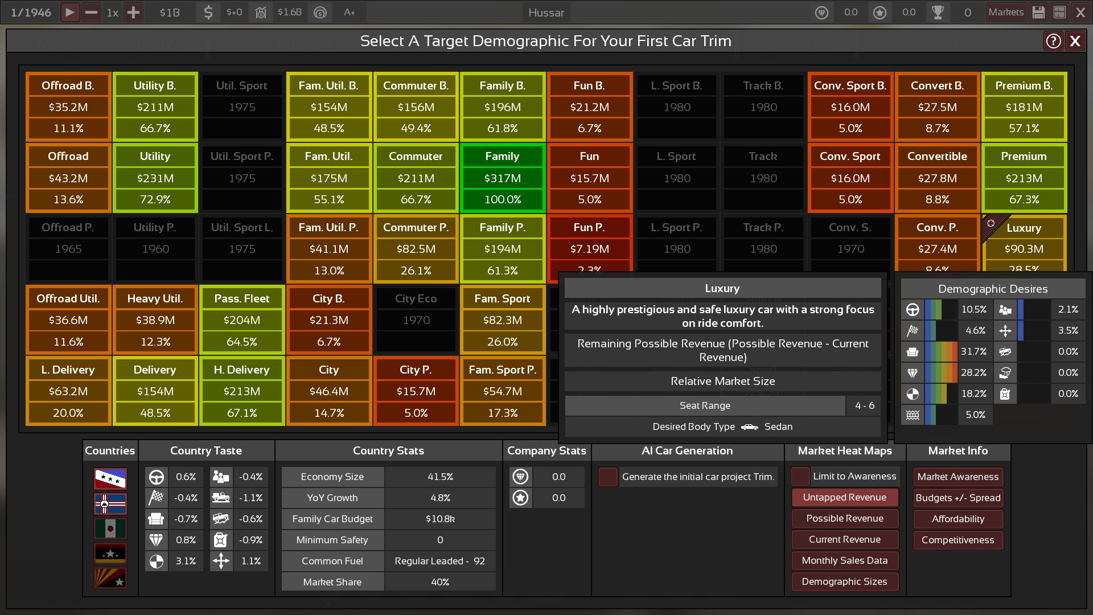Click the fuel can economy icon in Country Taste
Screen dimensions: 1093x615
[221, 540]
